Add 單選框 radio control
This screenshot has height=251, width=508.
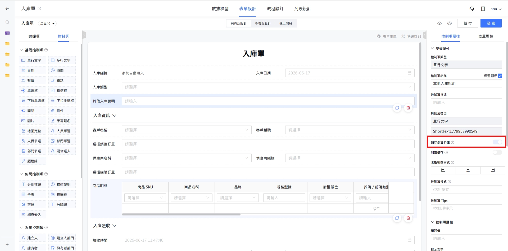[33, 91]
